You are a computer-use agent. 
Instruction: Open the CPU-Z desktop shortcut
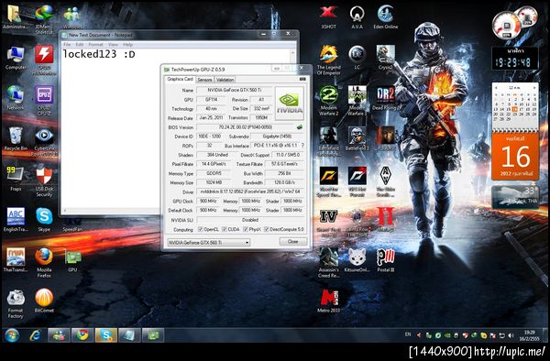[44, 100]
